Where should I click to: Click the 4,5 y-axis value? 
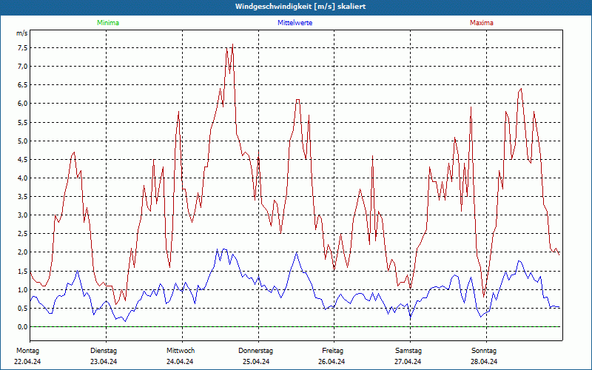(22, 159)
